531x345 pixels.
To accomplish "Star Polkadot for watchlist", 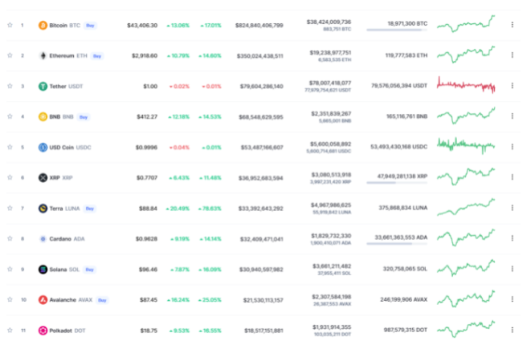I will (10, 330).
